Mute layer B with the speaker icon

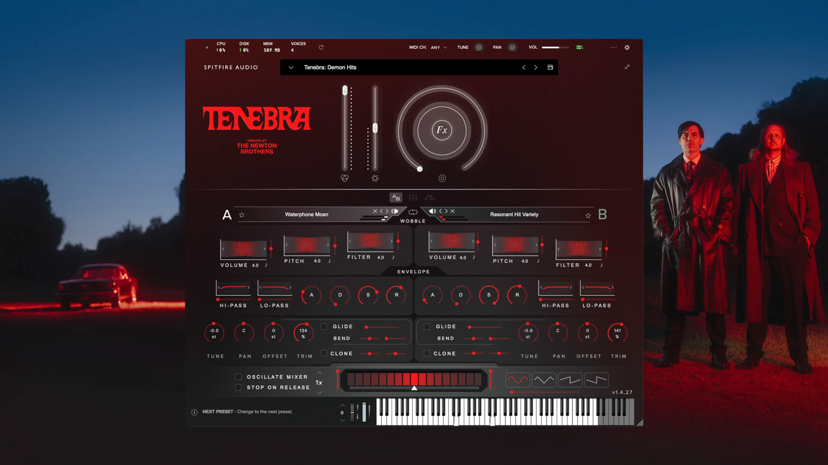pyautogui.click(x=433, y=211)
